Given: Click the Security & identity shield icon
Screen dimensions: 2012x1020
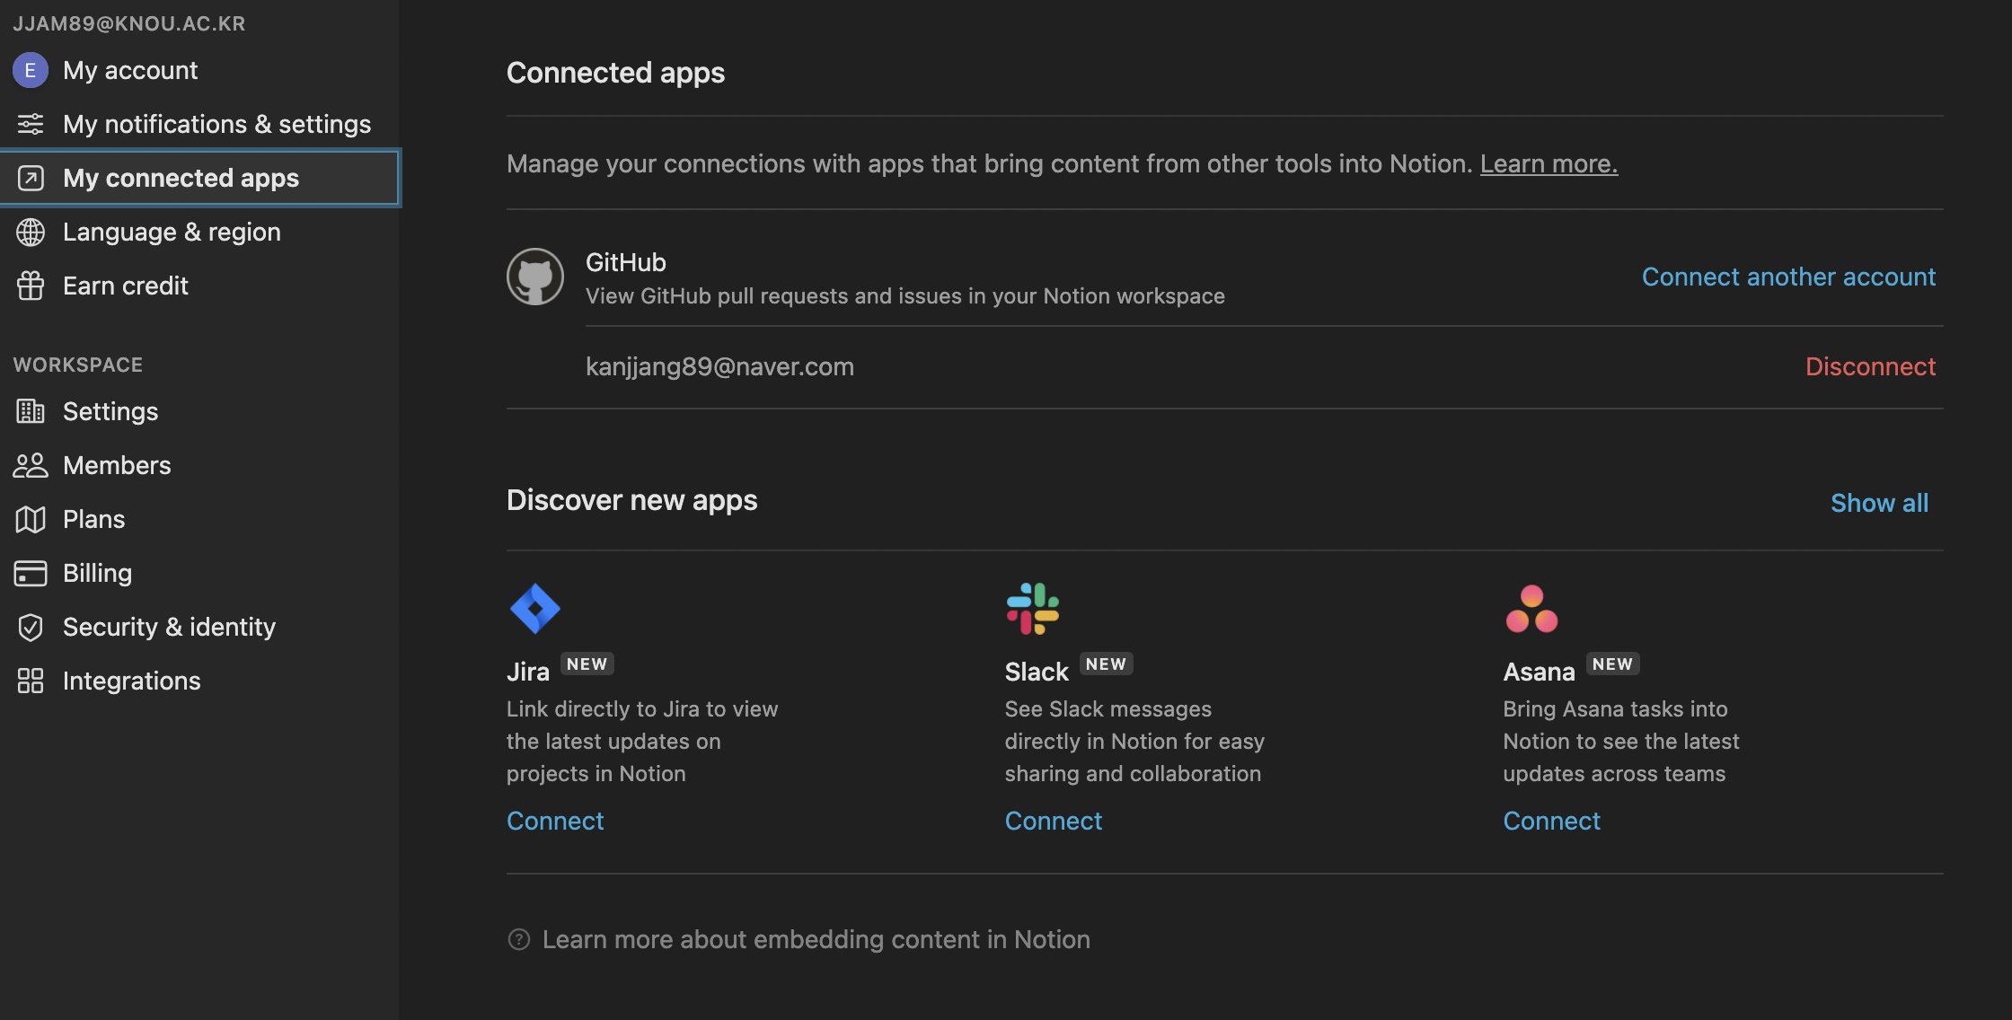Looking at the screenshot, I should coord(31,627).
